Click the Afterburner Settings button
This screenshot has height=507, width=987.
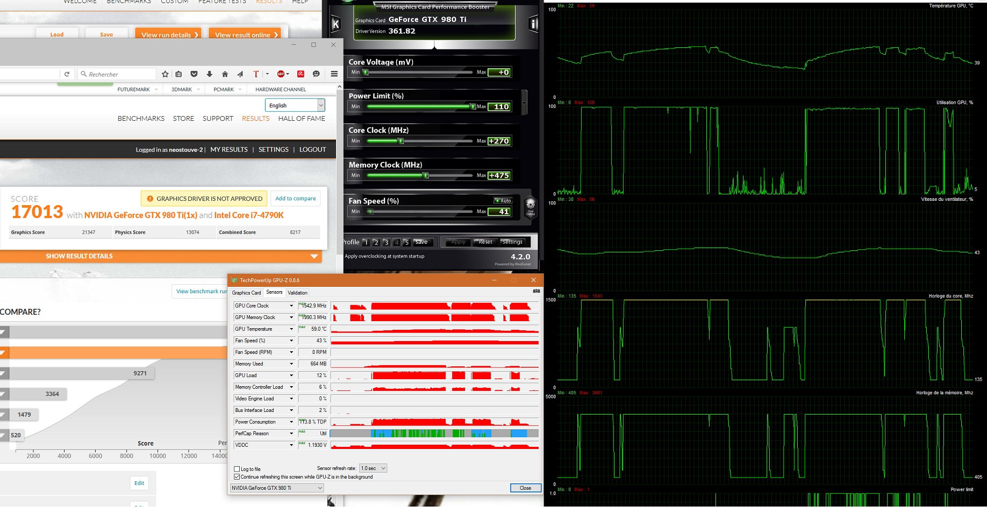(x=512, y=242)
